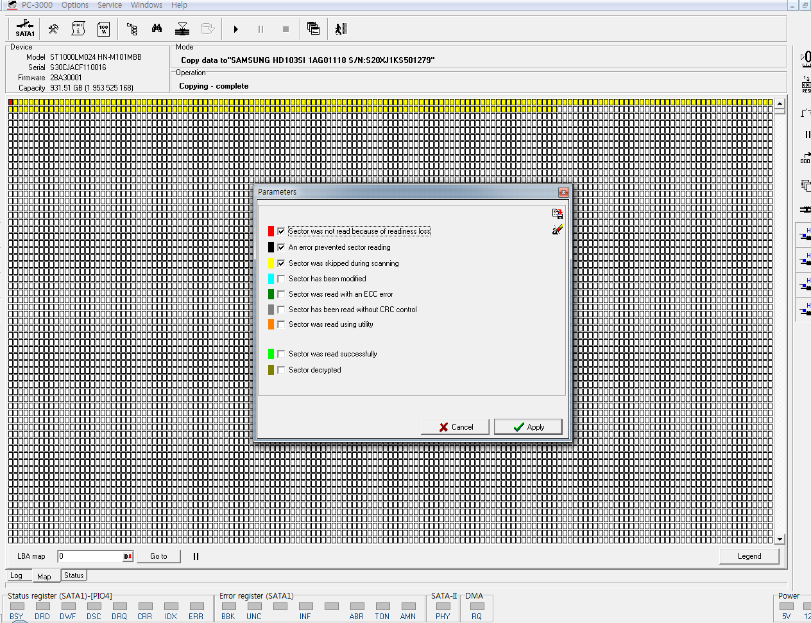Image resolution: width=811 pixels, height=623 pixels.
Task: Click the pencil clear icon in Parameters dialog
Action: tap(557, 230)
